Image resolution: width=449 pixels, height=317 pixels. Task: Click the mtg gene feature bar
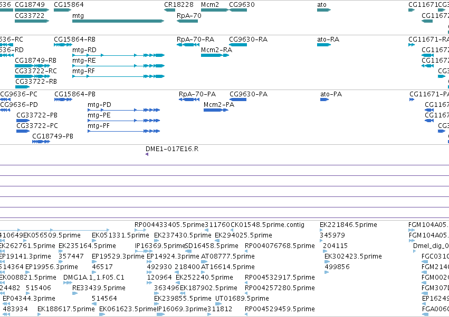(x=118, y=21)
